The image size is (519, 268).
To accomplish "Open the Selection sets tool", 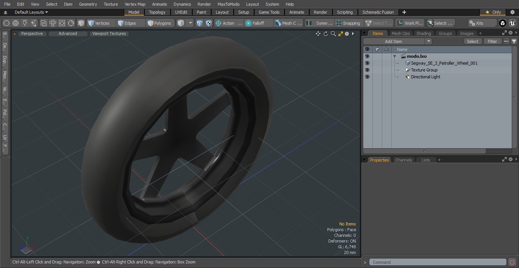I will 440,23.
